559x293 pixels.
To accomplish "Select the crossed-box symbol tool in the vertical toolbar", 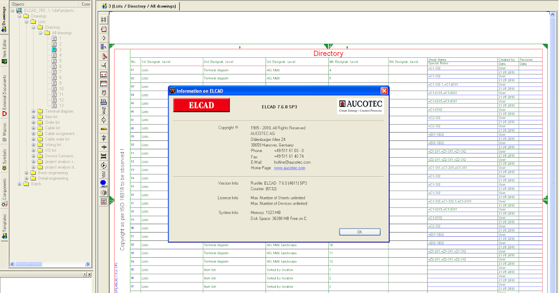I will click(x=104, y=29).
